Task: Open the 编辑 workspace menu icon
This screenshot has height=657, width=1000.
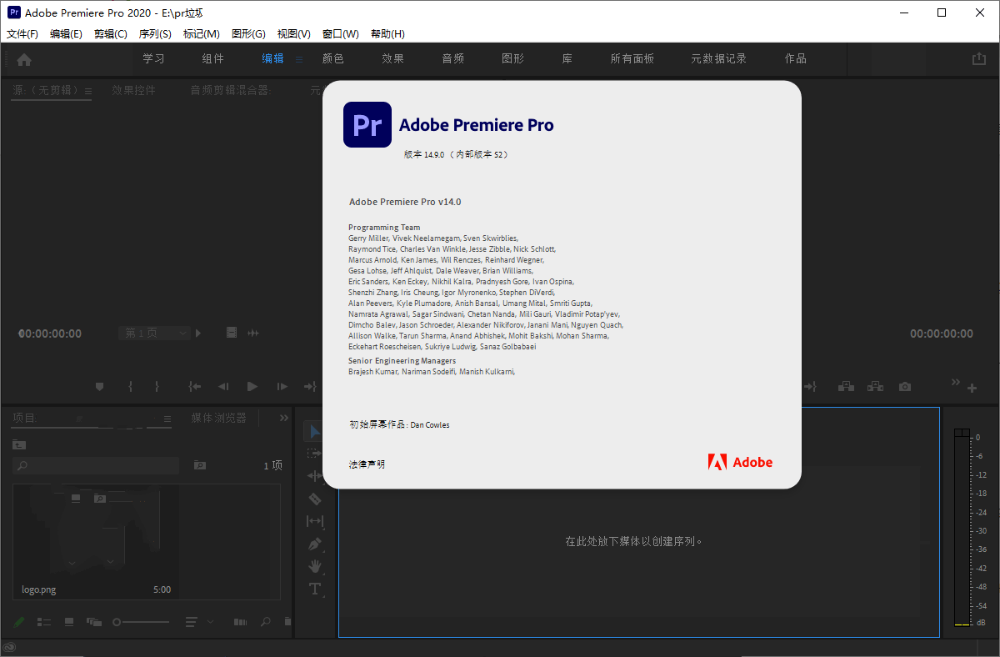Action: pos(298,59)
